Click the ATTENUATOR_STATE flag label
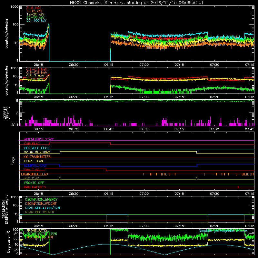This screenshot has height=258, width=258. pos(39,139)
